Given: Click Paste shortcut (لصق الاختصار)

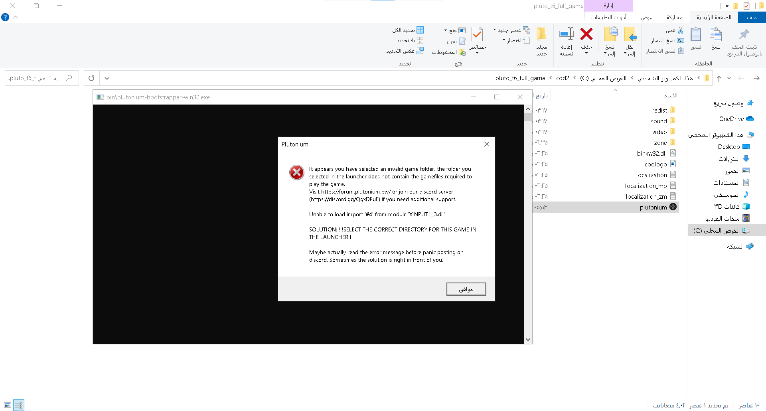Looking at the screenshot, I should (665, 51).
